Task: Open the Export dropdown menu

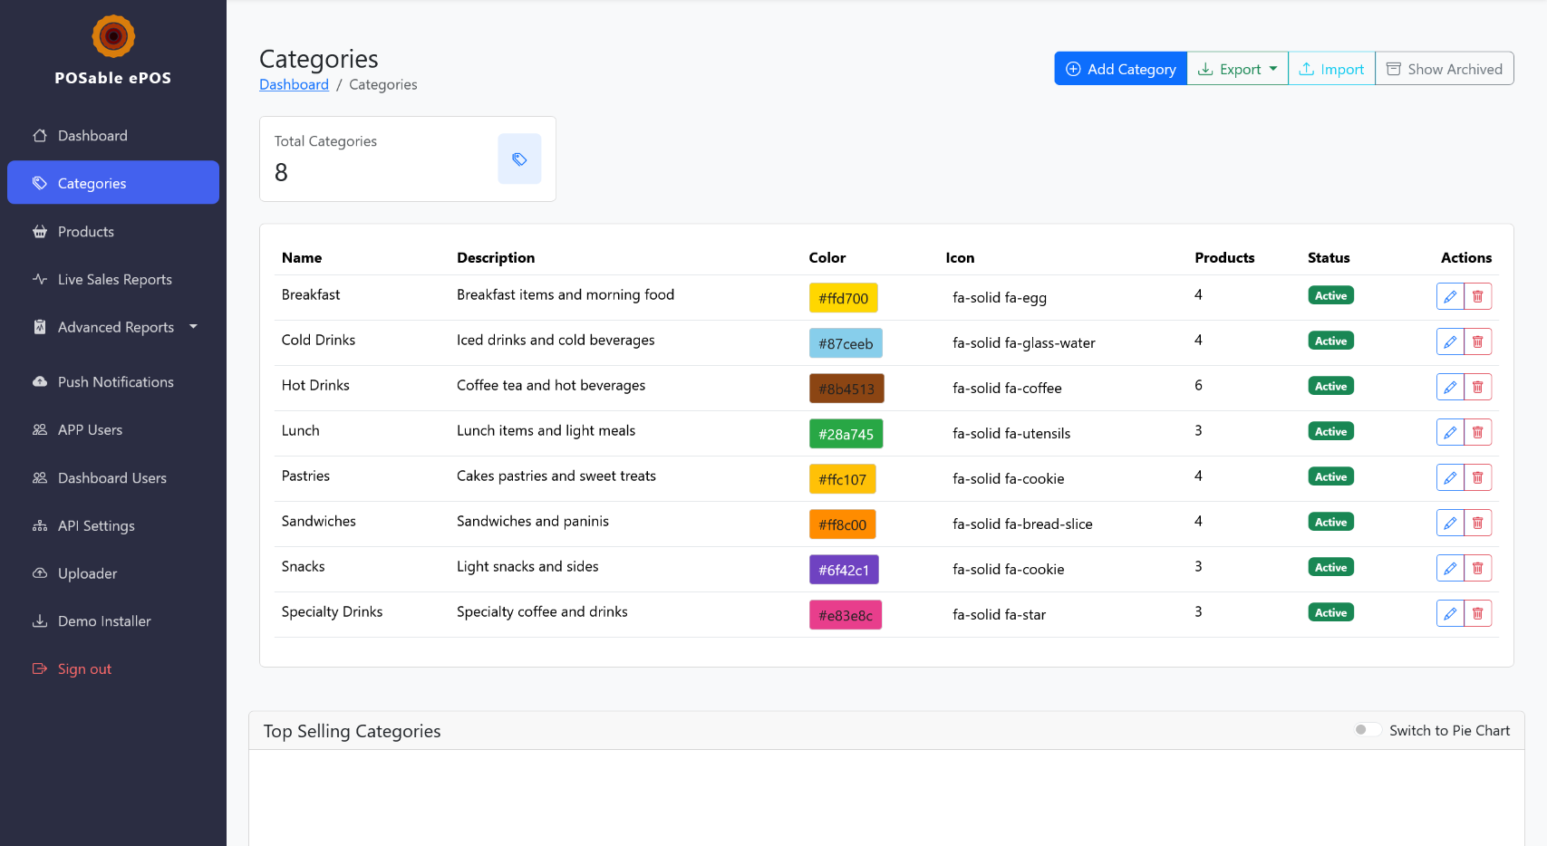Action: point(1237,69)
